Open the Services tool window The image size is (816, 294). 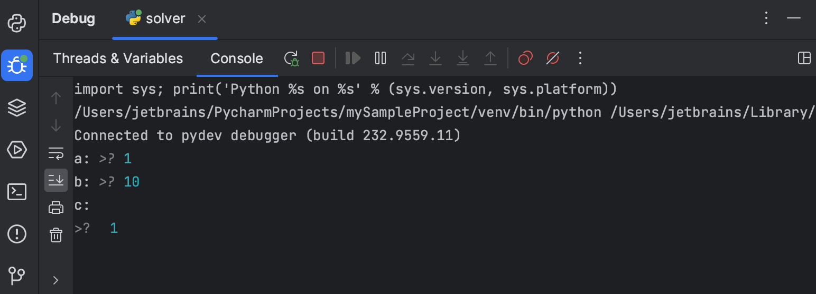coord(17,150)
